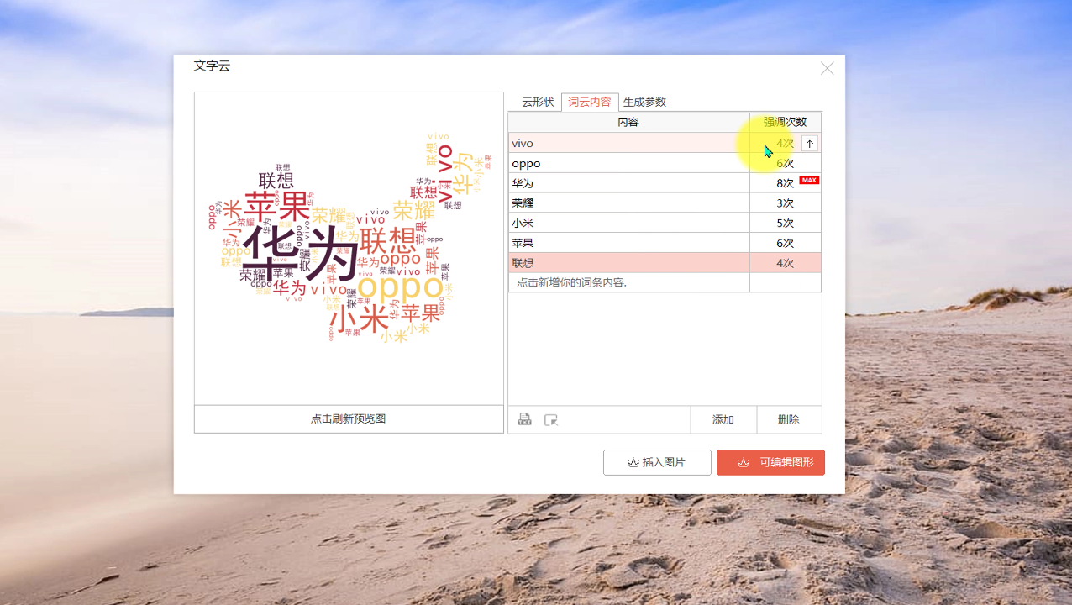The width and height of the screenshot is (1072, 605).
Task: Click the export table icon below the word list
Action: pos(525,419)
